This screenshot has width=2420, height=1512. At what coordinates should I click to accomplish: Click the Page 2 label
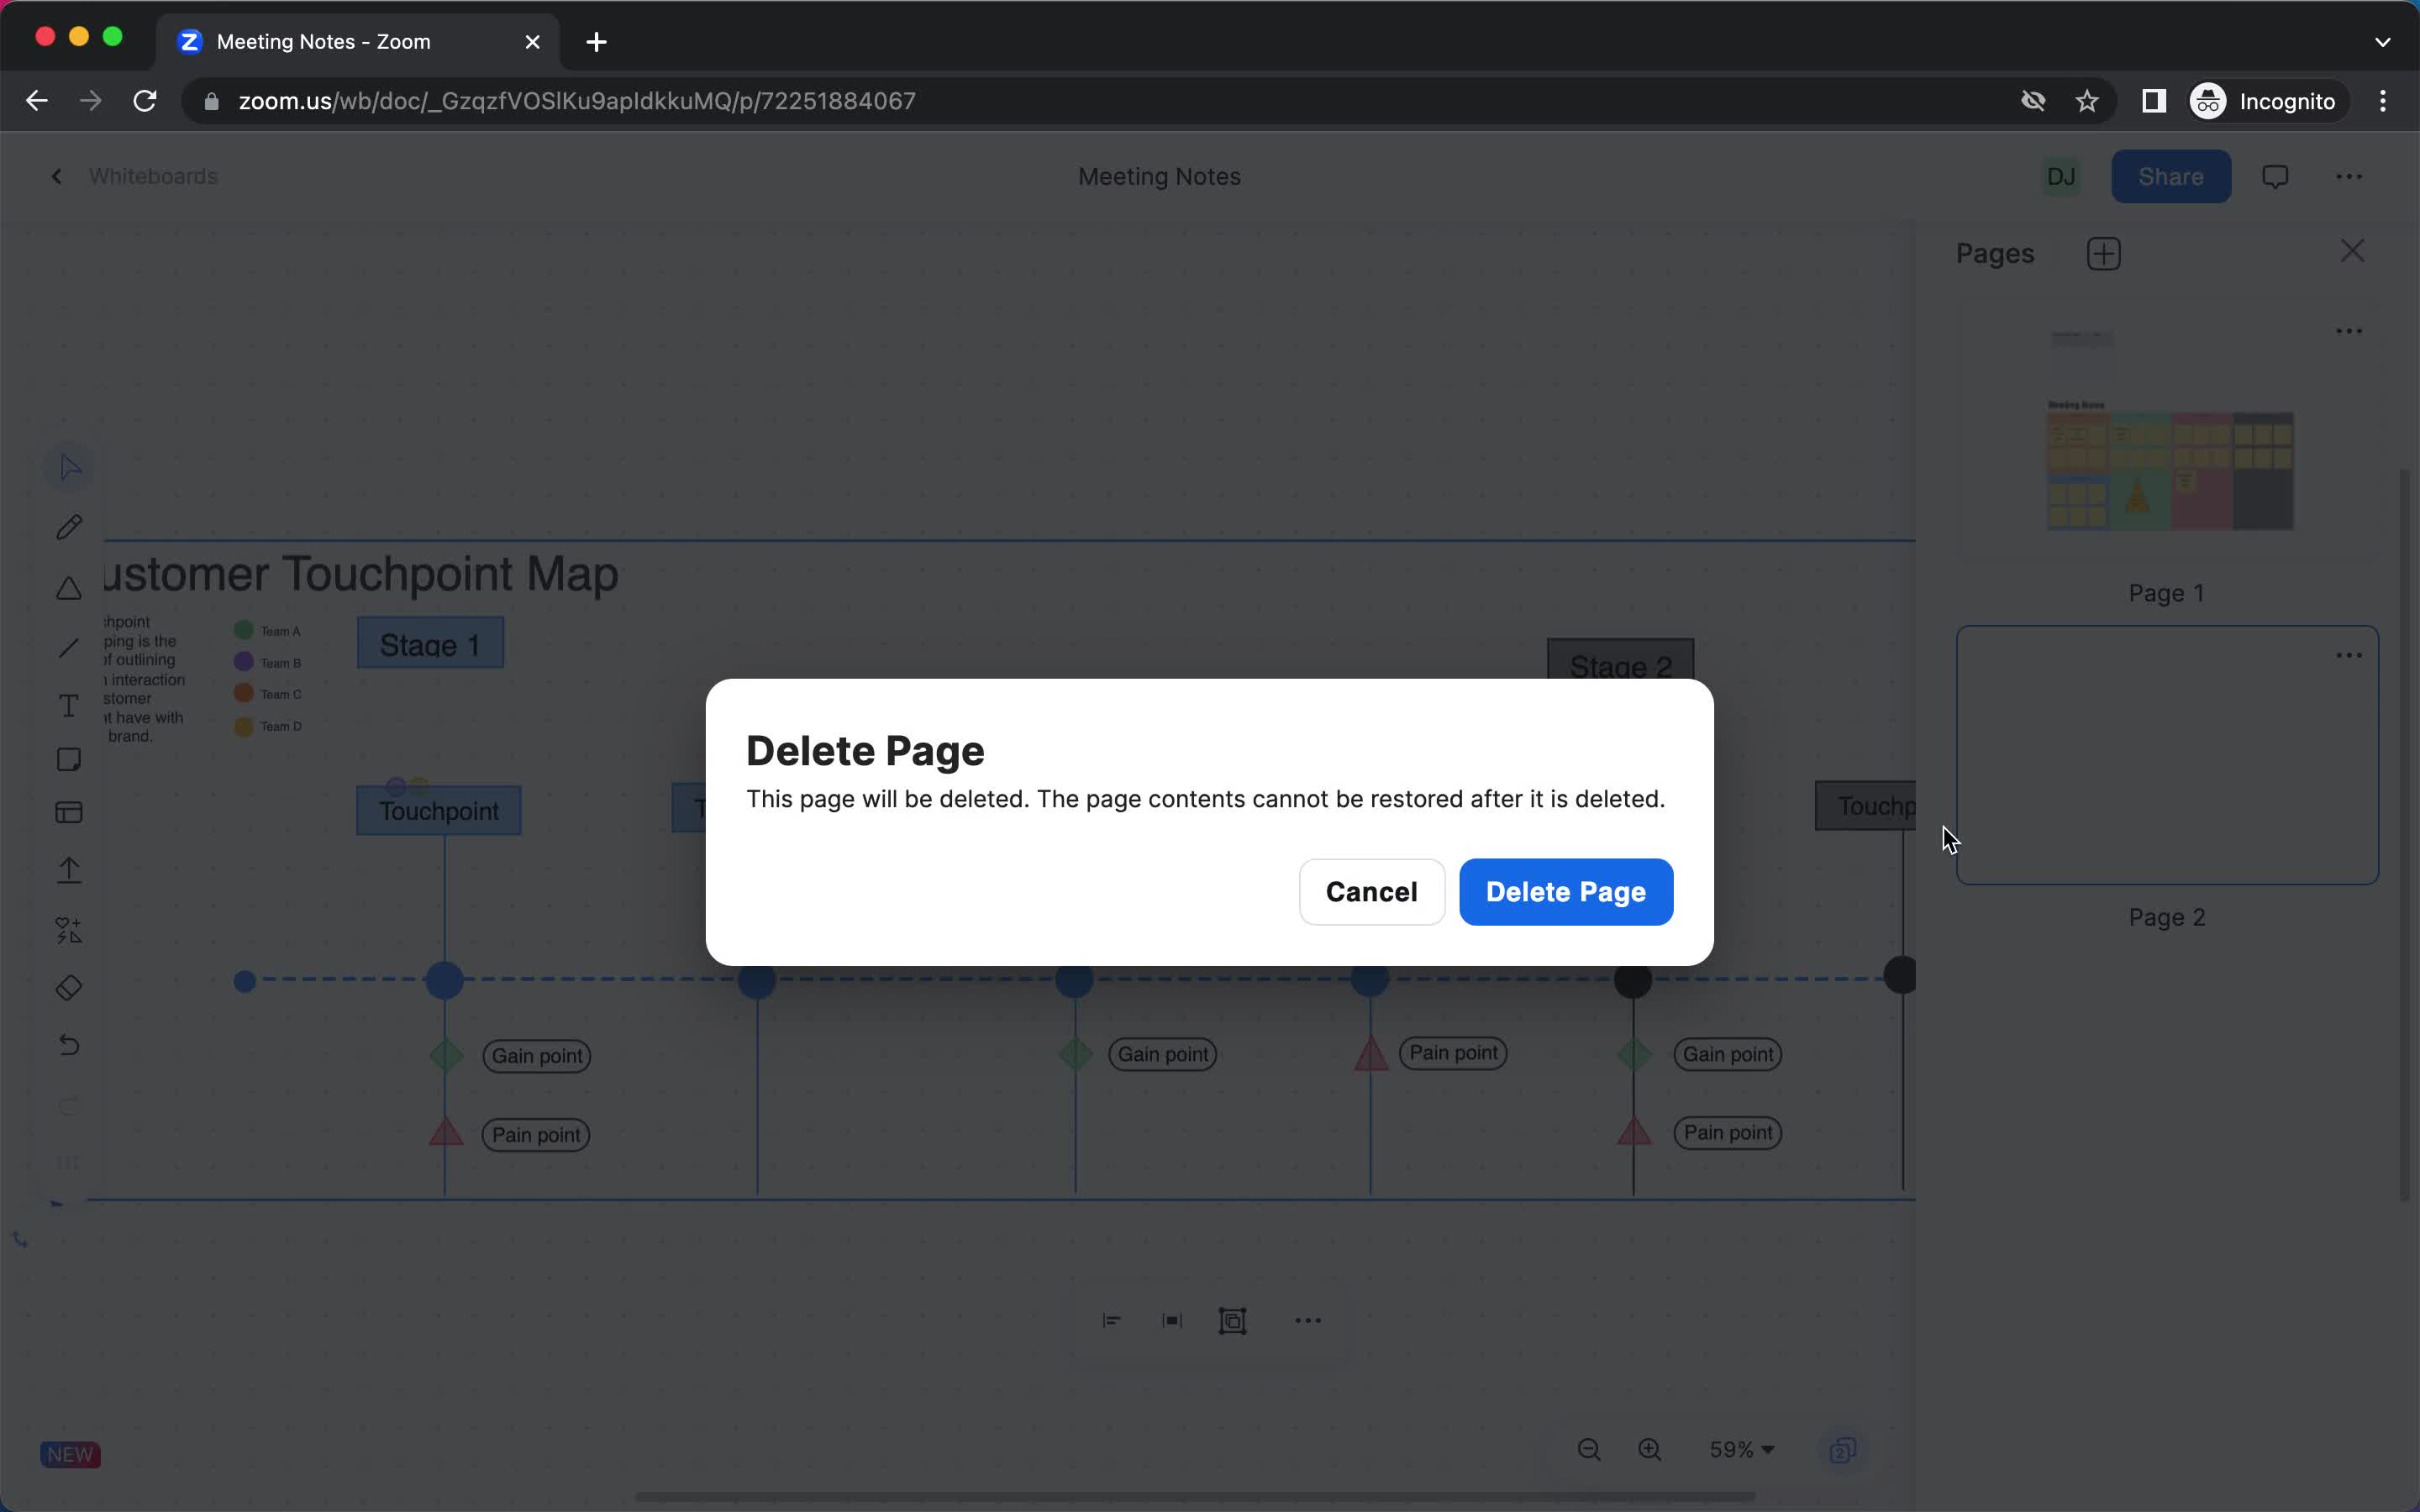tap(2166, 917)
